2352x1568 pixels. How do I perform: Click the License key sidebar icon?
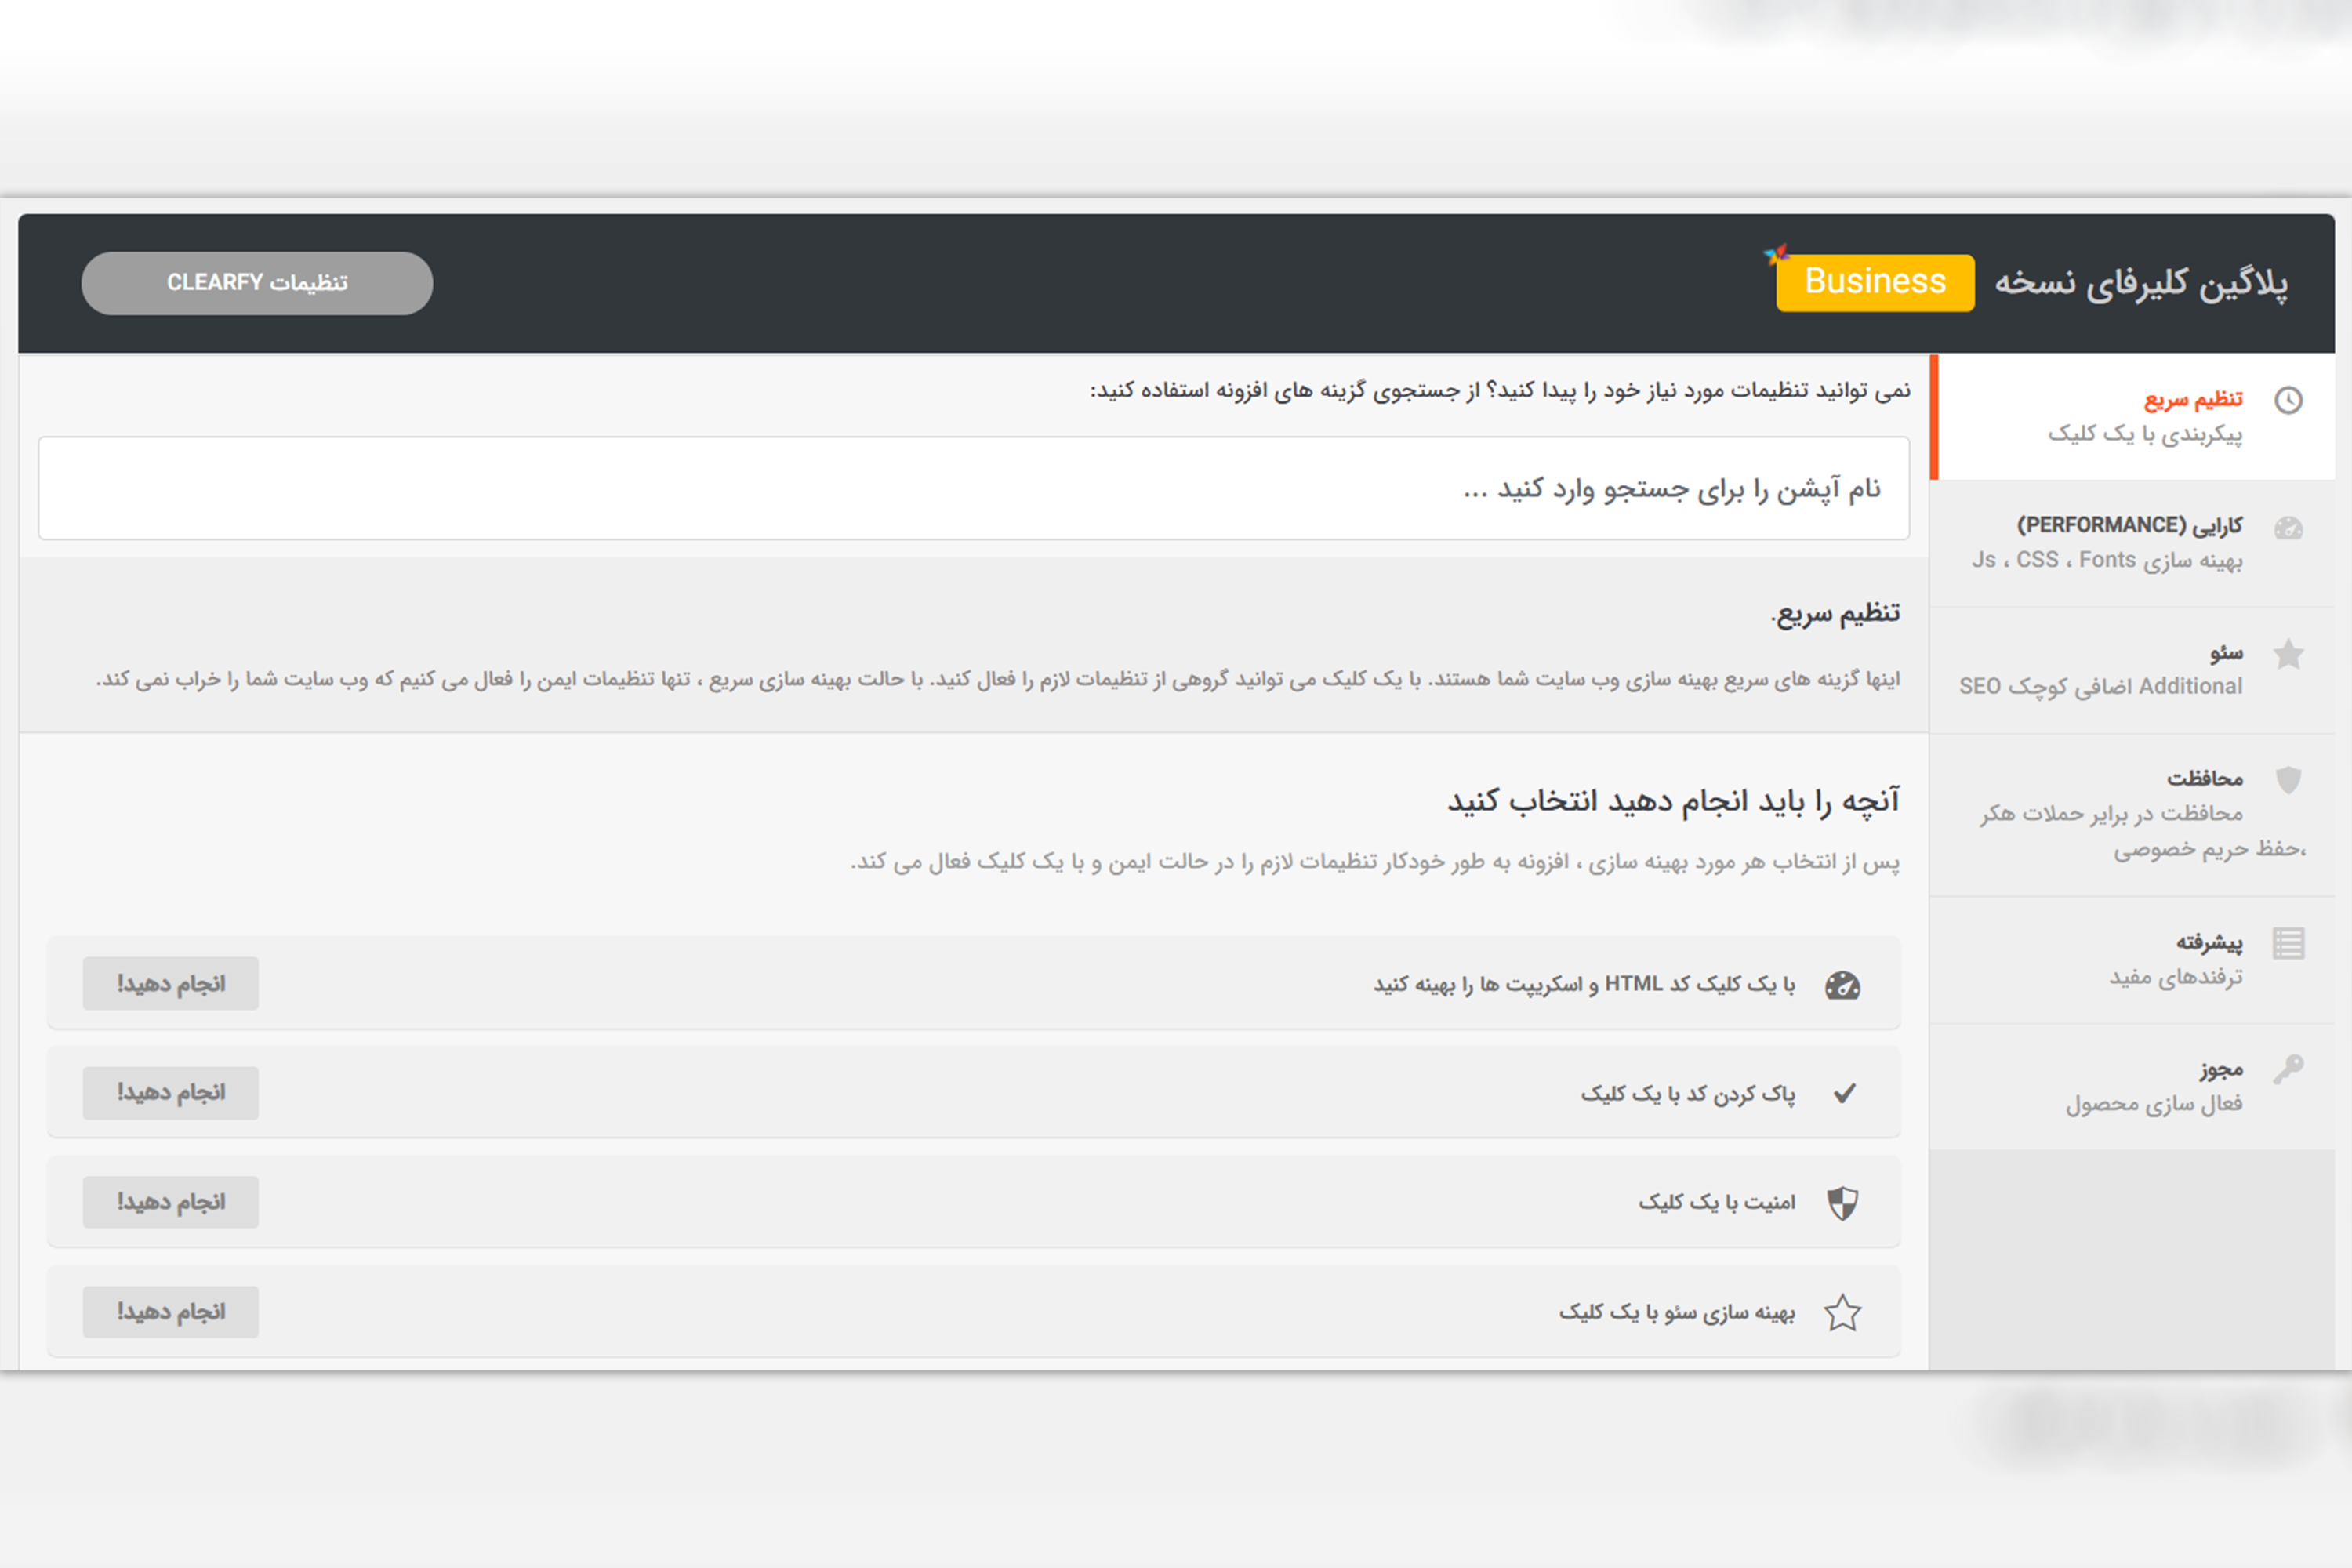2288,1069
